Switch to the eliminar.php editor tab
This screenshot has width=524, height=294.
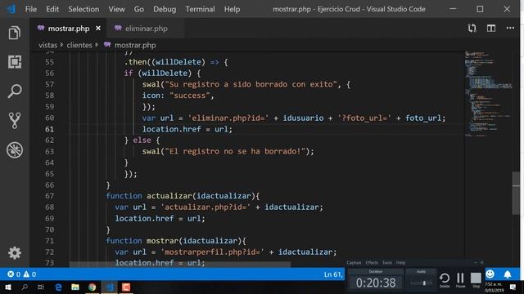pos(146,29)
